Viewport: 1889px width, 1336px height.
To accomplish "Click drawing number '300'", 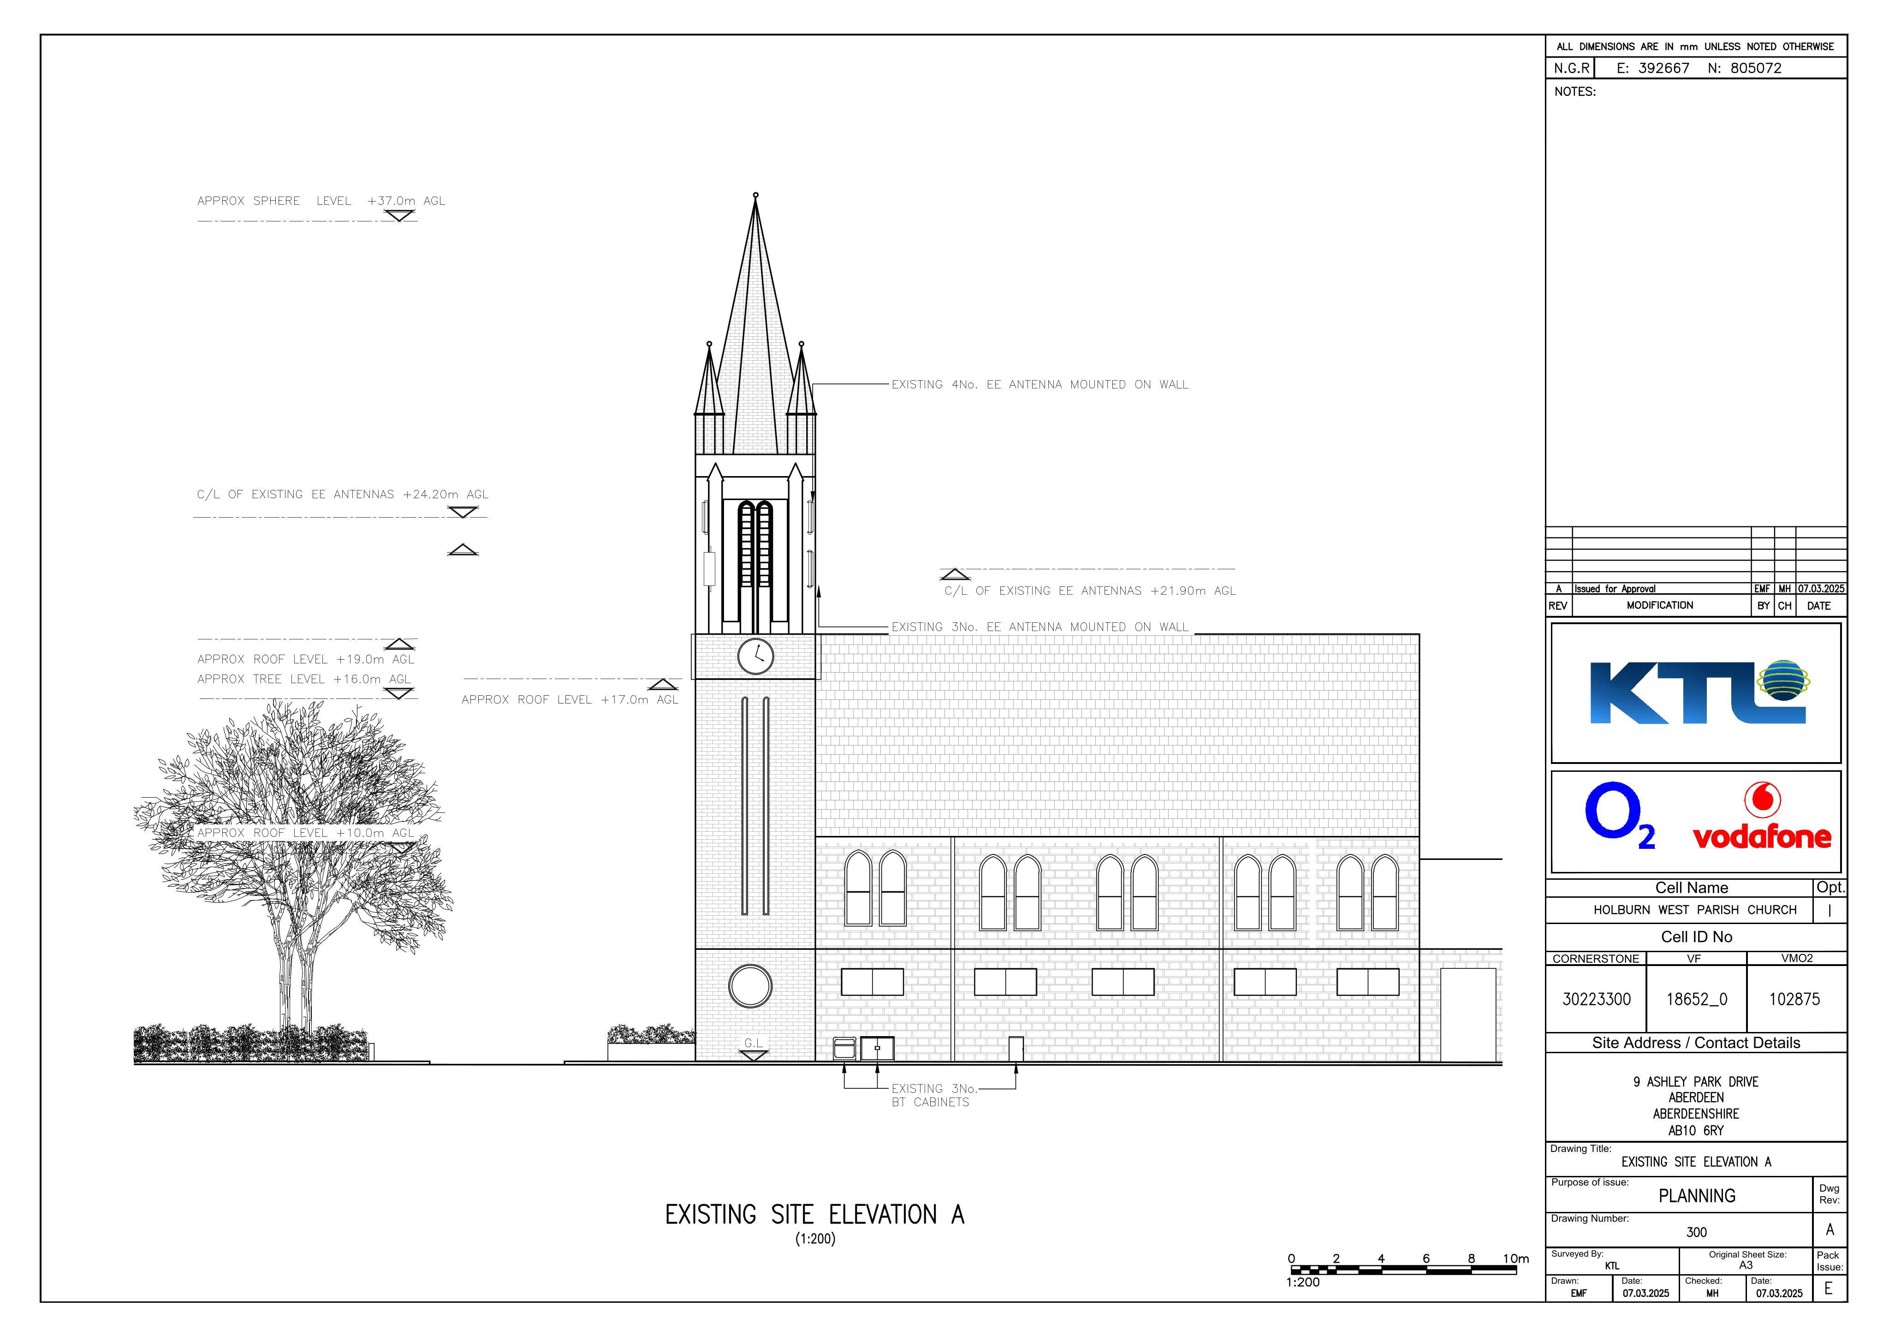I will pos(1697,1232).
